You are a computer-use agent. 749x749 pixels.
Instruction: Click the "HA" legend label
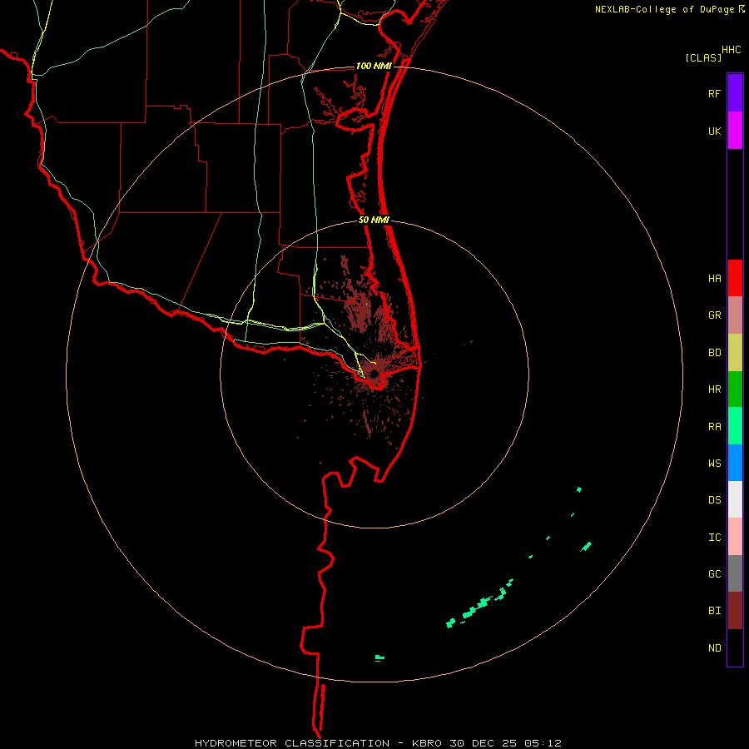tap(715, 279)
